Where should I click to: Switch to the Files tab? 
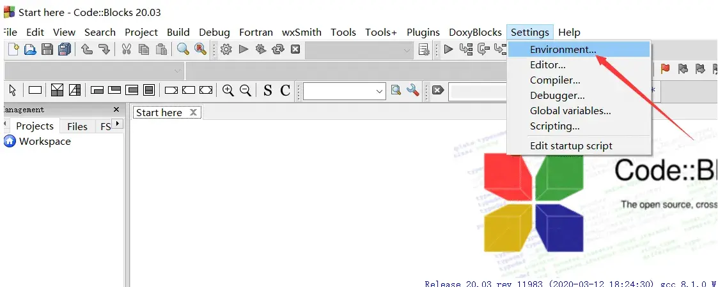77,126
